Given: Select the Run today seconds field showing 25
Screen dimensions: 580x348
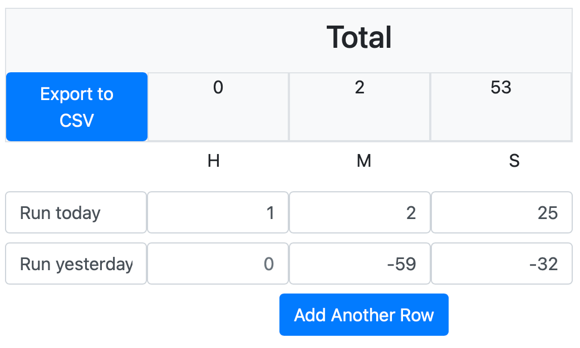Looking at the screenshot, I should coord(502,212).
